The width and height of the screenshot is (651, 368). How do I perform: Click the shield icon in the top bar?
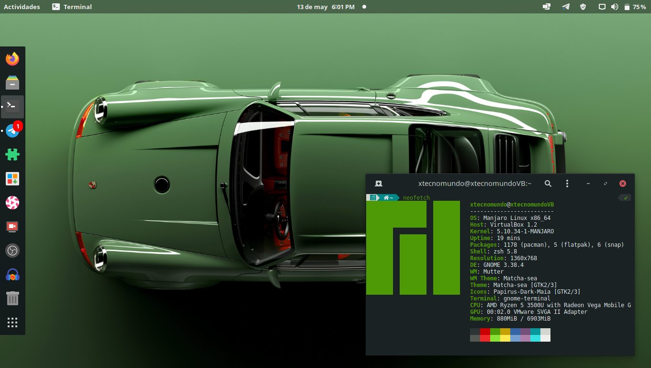pos(583,7)
